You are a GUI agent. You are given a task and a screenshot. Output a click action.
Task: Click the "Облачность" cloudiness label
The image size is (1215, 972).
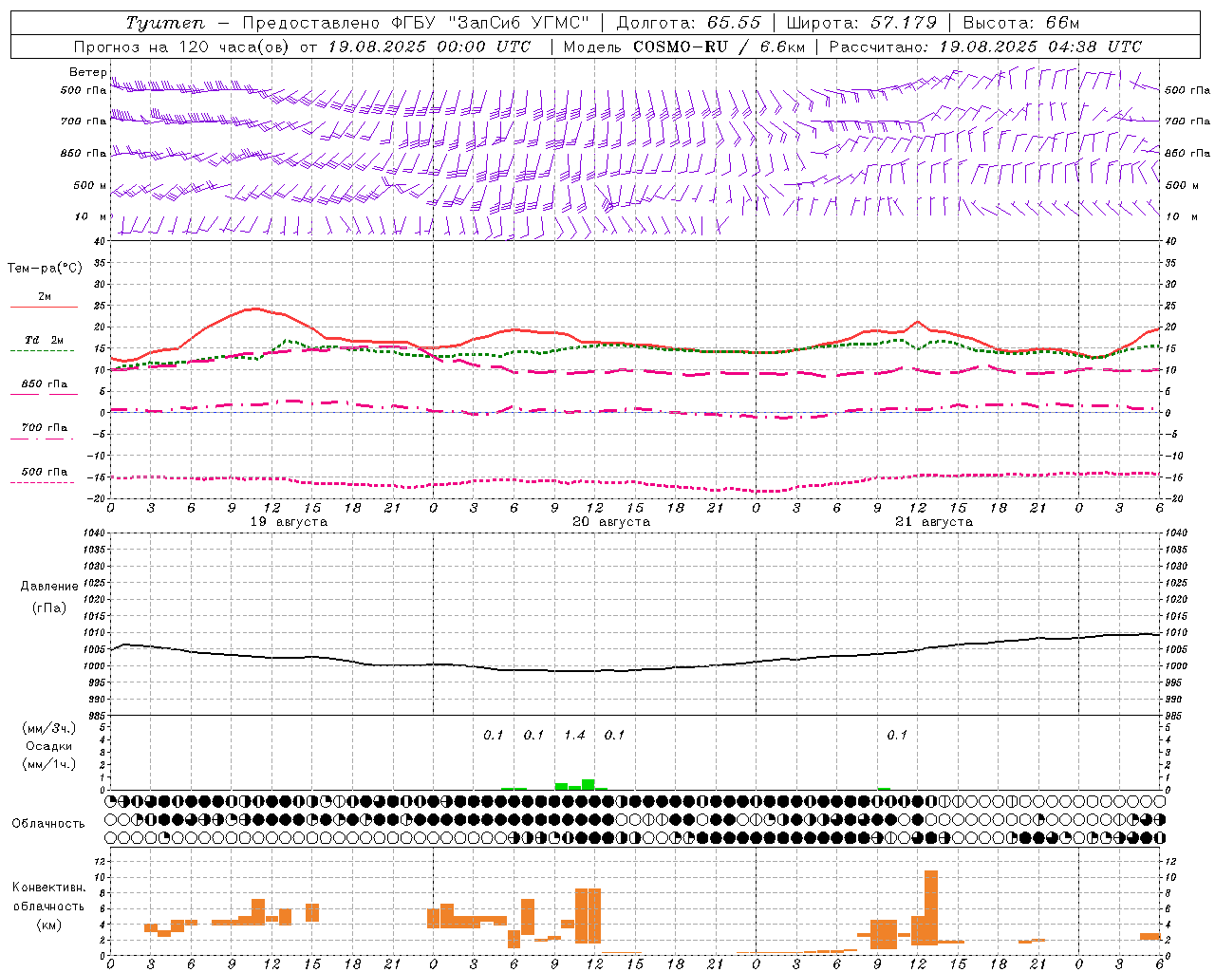click(x=48, y=823)
